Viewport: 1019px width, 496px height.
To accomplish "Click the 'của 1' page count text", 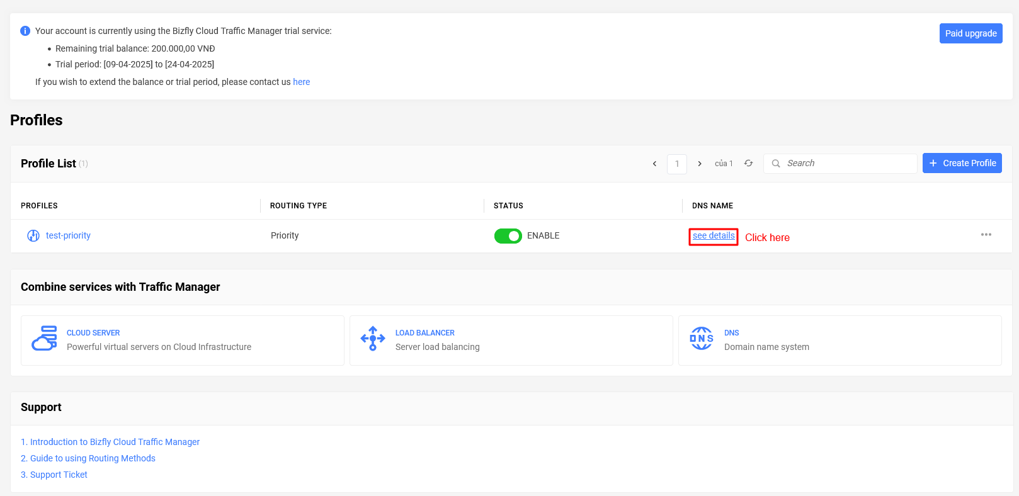I will 724,164.
